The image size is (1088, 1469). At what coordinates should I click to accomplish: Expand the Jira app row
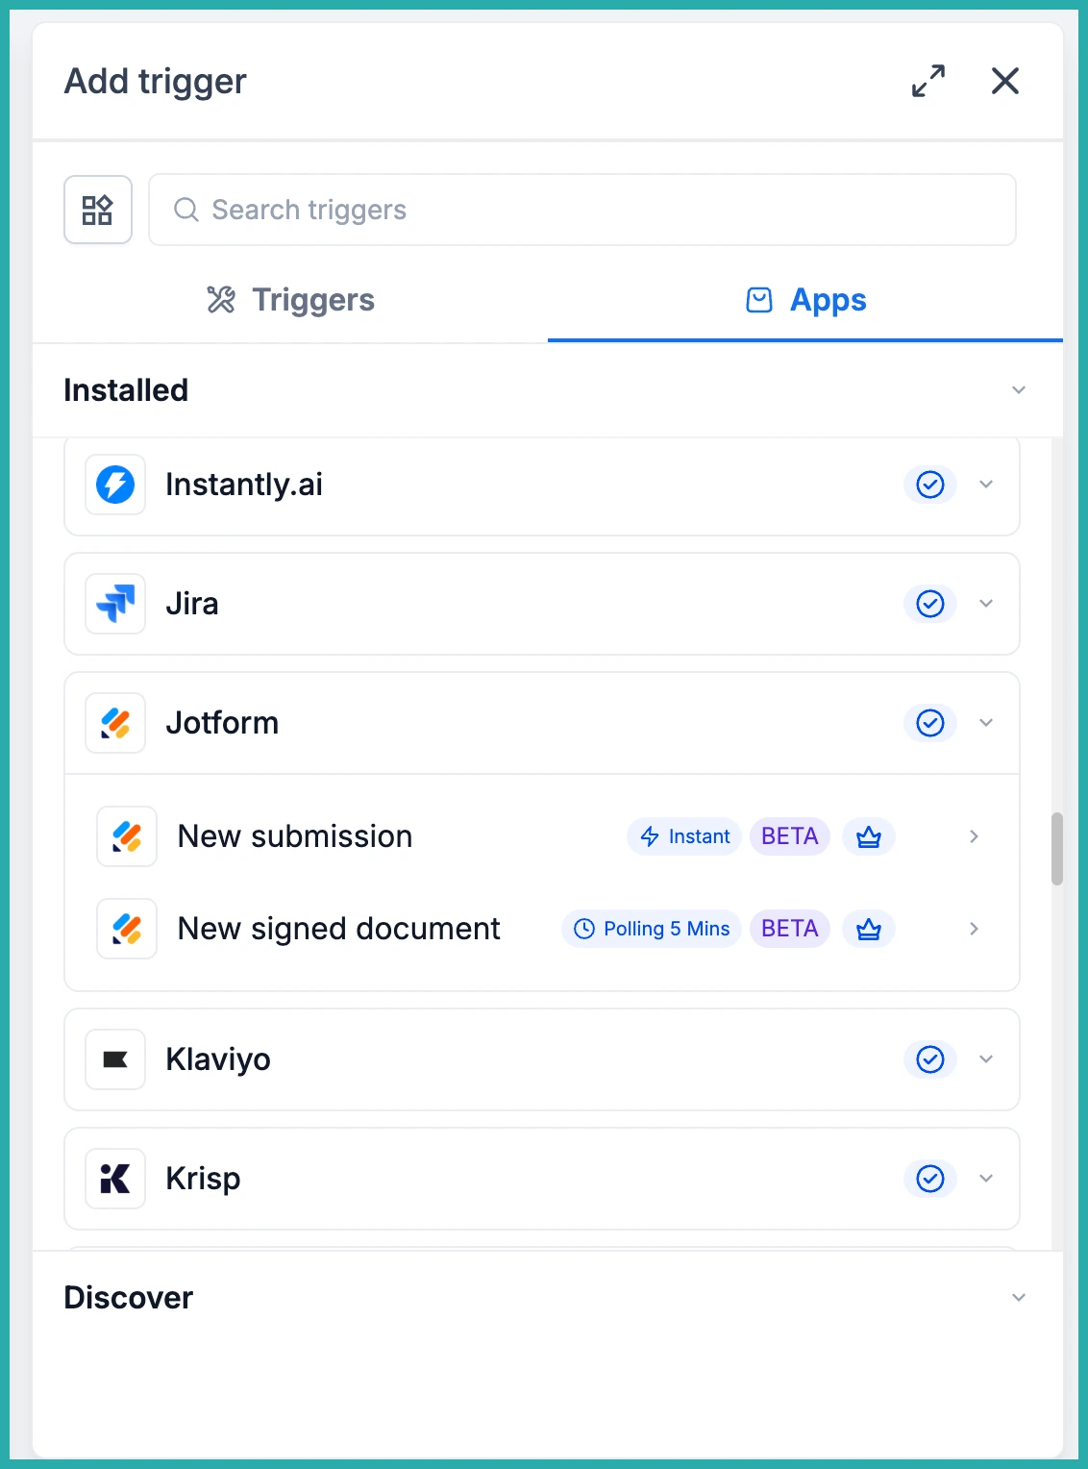pyautogui.click(x=986, y=604)
